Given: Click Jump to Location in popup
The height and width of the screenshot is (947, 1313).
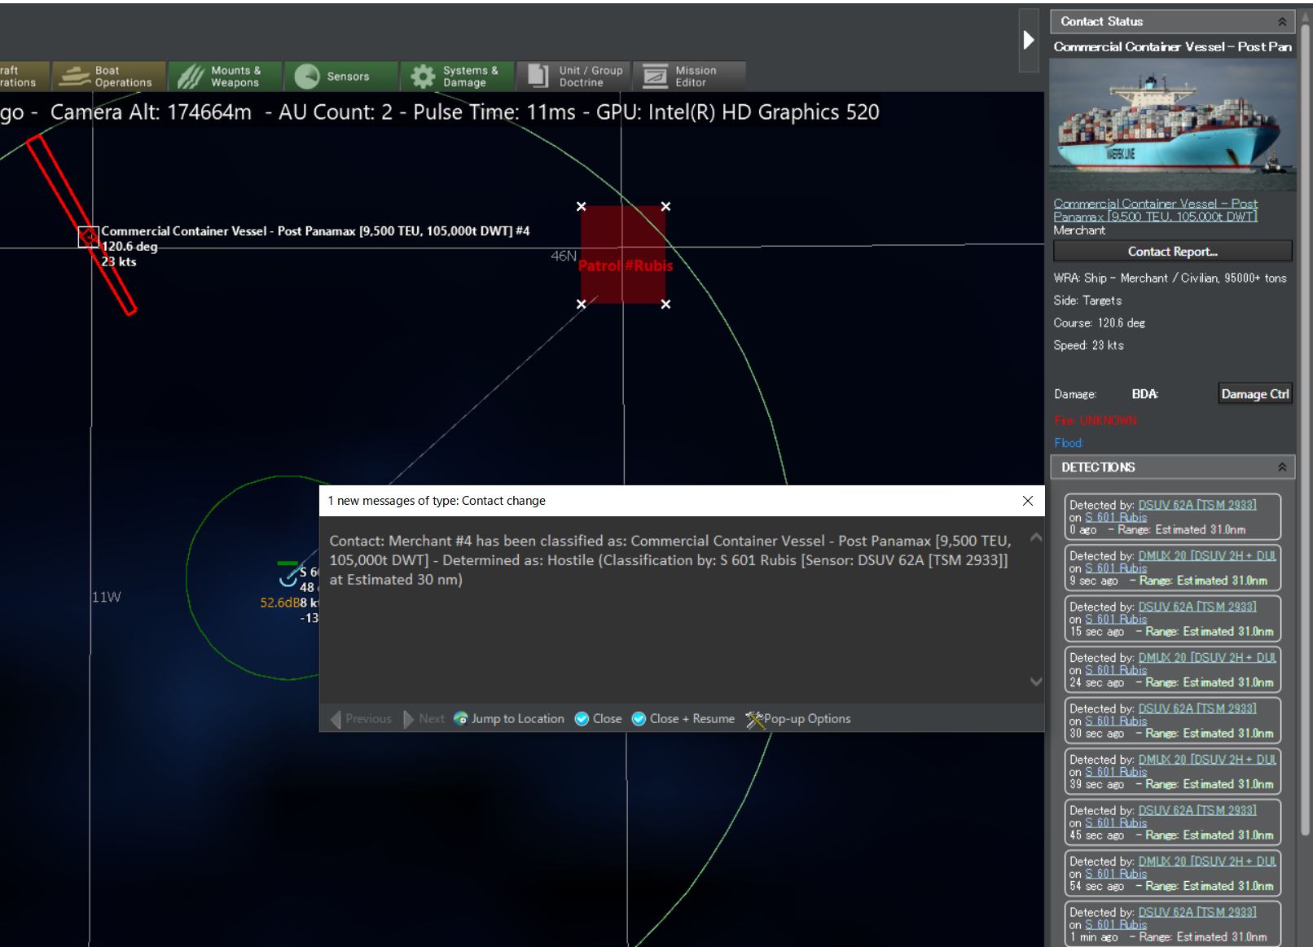Looking at the screenshot, I should (x=509, y=718).
